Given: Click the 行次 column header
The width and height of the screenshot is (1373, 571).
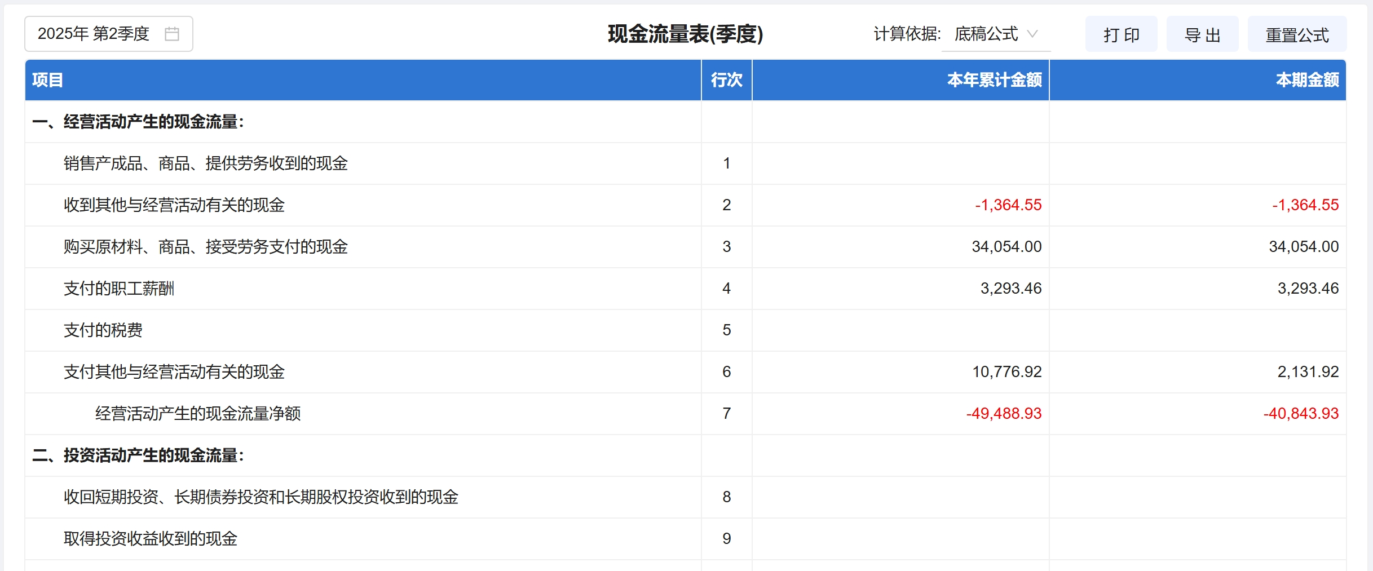Looking at the screenshot, I should (726, 80).
